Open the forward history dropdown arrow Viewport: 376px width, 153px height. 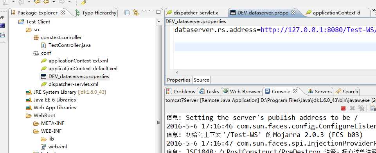tap(69, 2)
